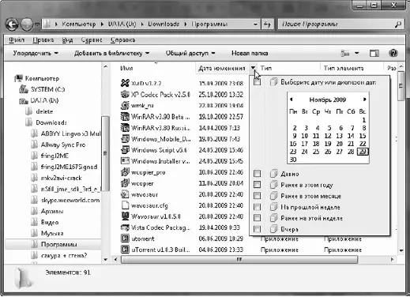
Task: Click the SYSTEM (C:) drive icon
Action: click(24, 89)
